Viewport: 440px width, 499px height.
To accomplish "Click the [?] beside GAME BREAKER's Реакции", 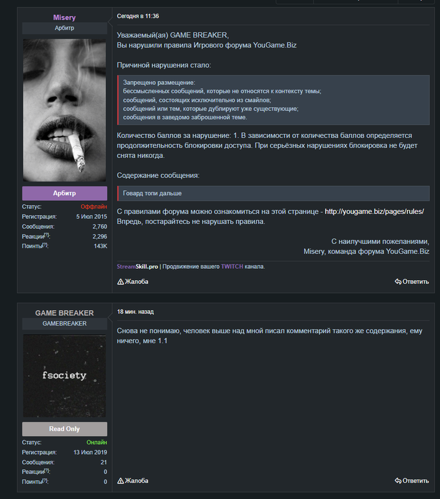I will point(47,470).
